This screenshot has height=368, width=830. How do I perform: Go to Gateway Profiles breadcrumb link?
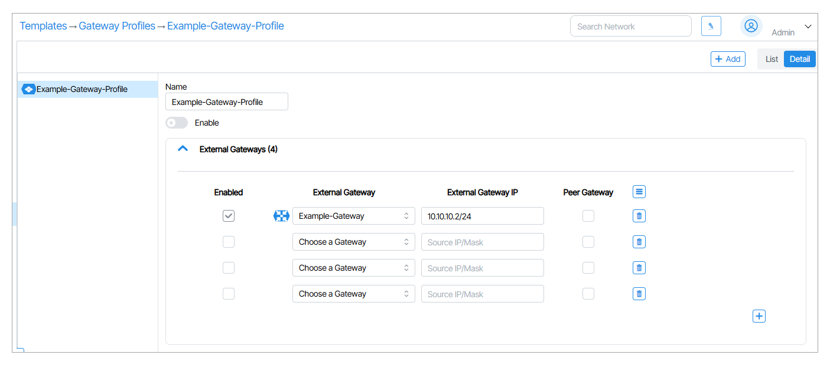pos(117,26)
